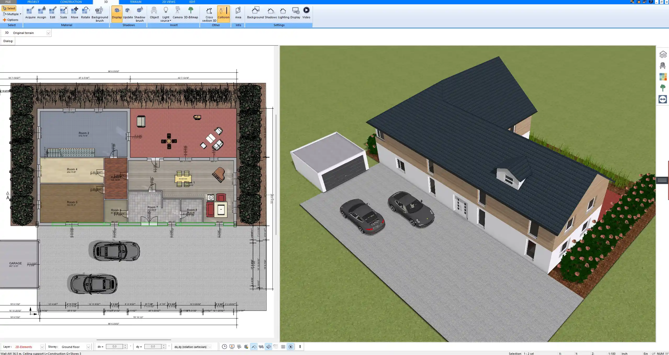Open the relative cartesian coordinate dropdown
Image resolution: width=669 pixels, height=355 pixels.
[x=210, y=347]
